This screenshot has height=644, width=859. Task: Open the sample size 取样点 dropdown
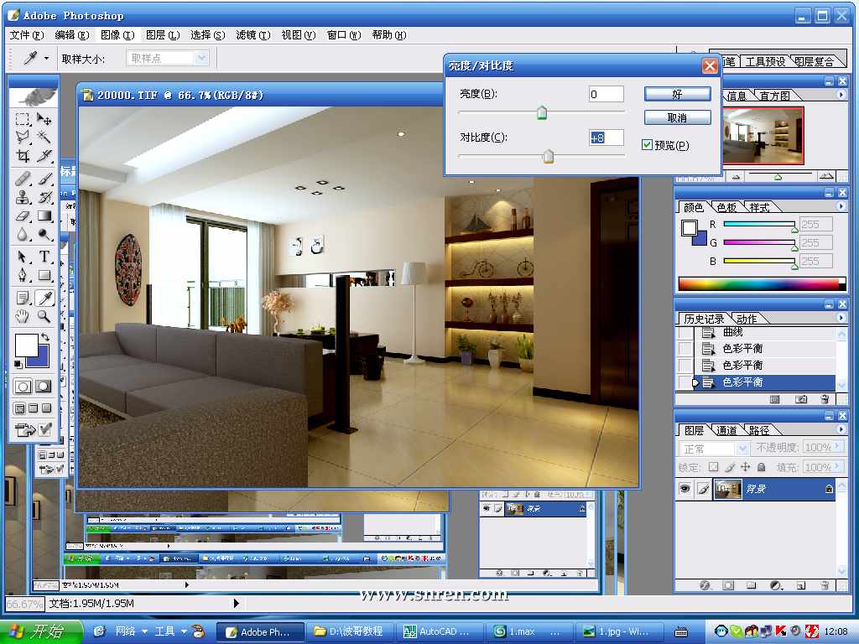coord(168,58)
